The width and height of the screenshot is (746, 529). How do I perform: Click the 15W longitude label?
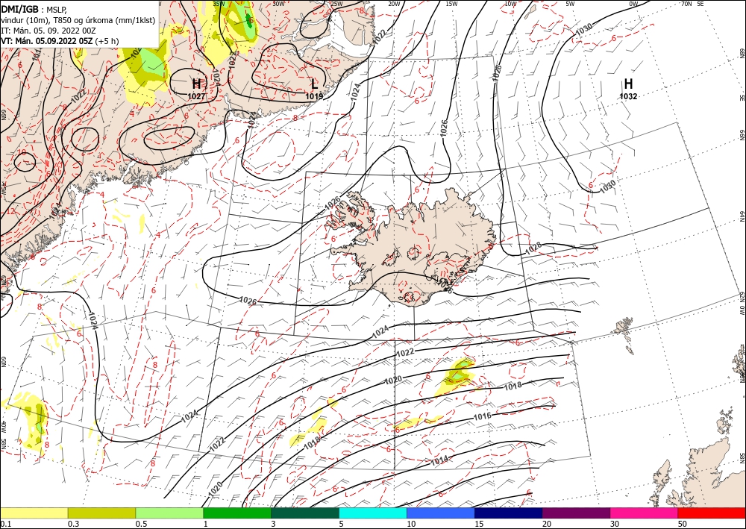[452, 3]
